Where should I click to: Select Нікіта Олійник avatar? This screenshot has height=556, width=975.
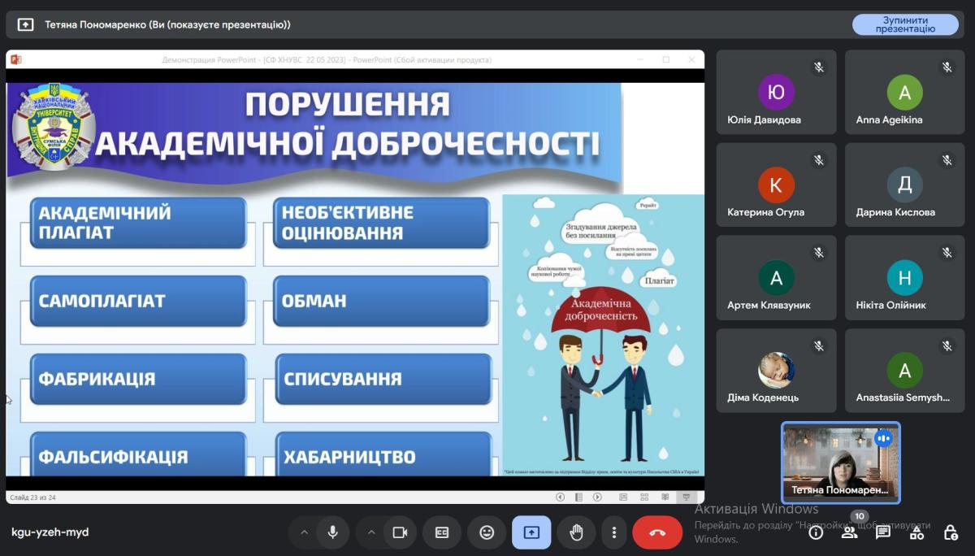coord(904,278)
